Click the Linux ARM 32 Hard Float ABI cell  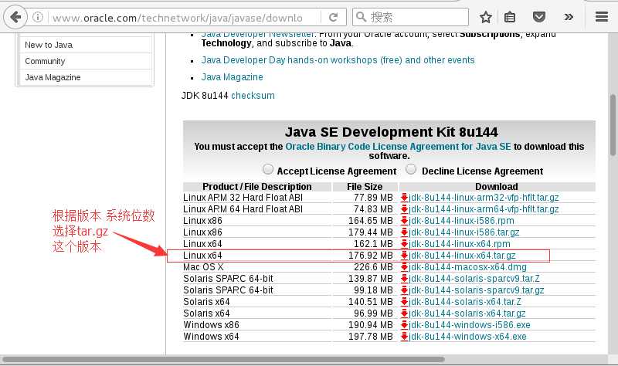click(243, 198)
